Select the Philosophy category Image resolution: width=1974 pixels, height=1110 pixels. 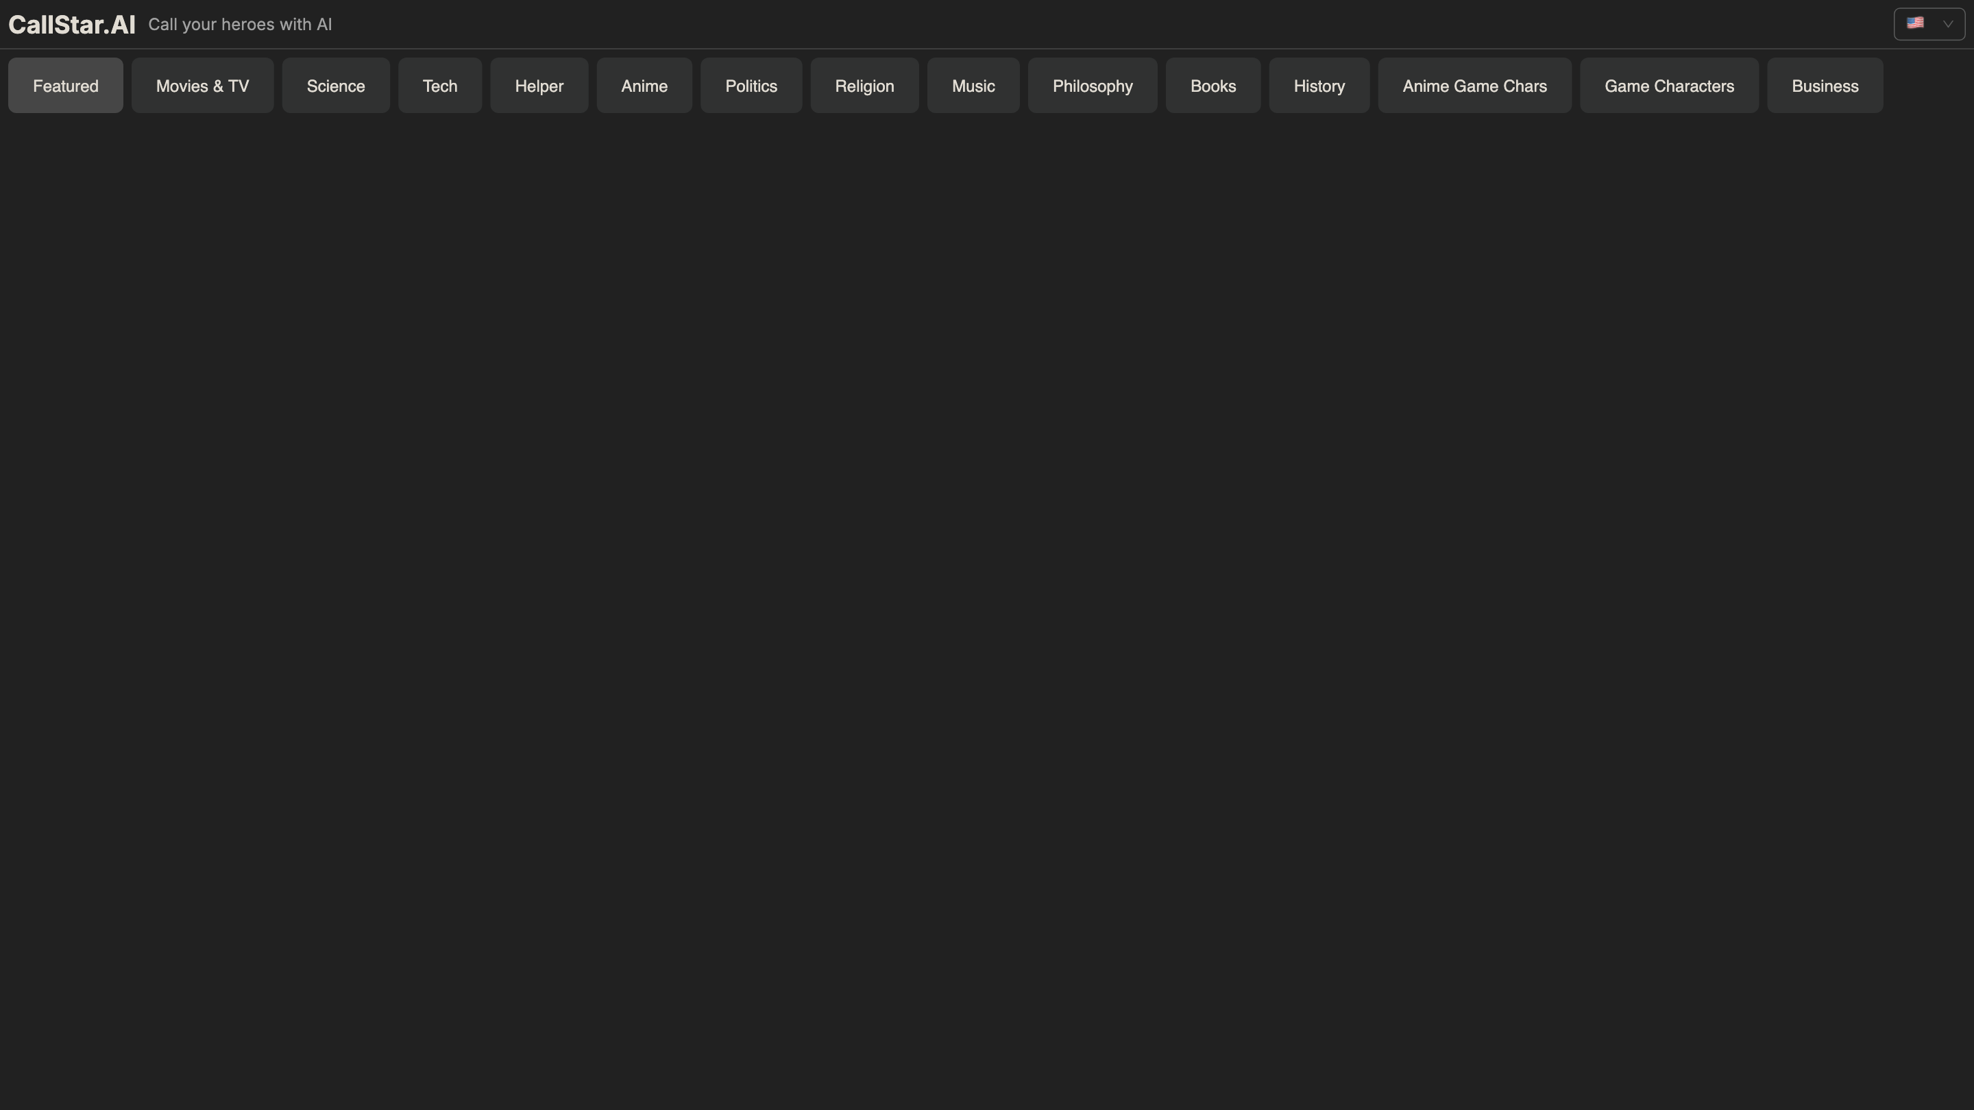[x=1092, y=86]
